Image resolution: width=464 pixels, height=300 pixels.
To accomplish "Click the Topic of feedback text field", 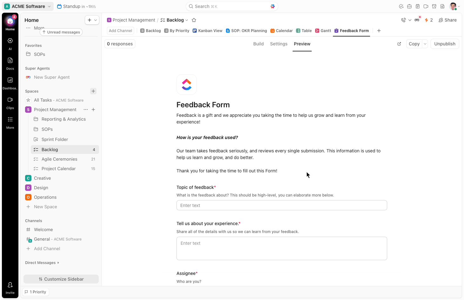I will (282, 205).
